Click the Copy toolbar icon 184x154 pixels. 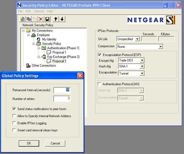tap(29, 19)
